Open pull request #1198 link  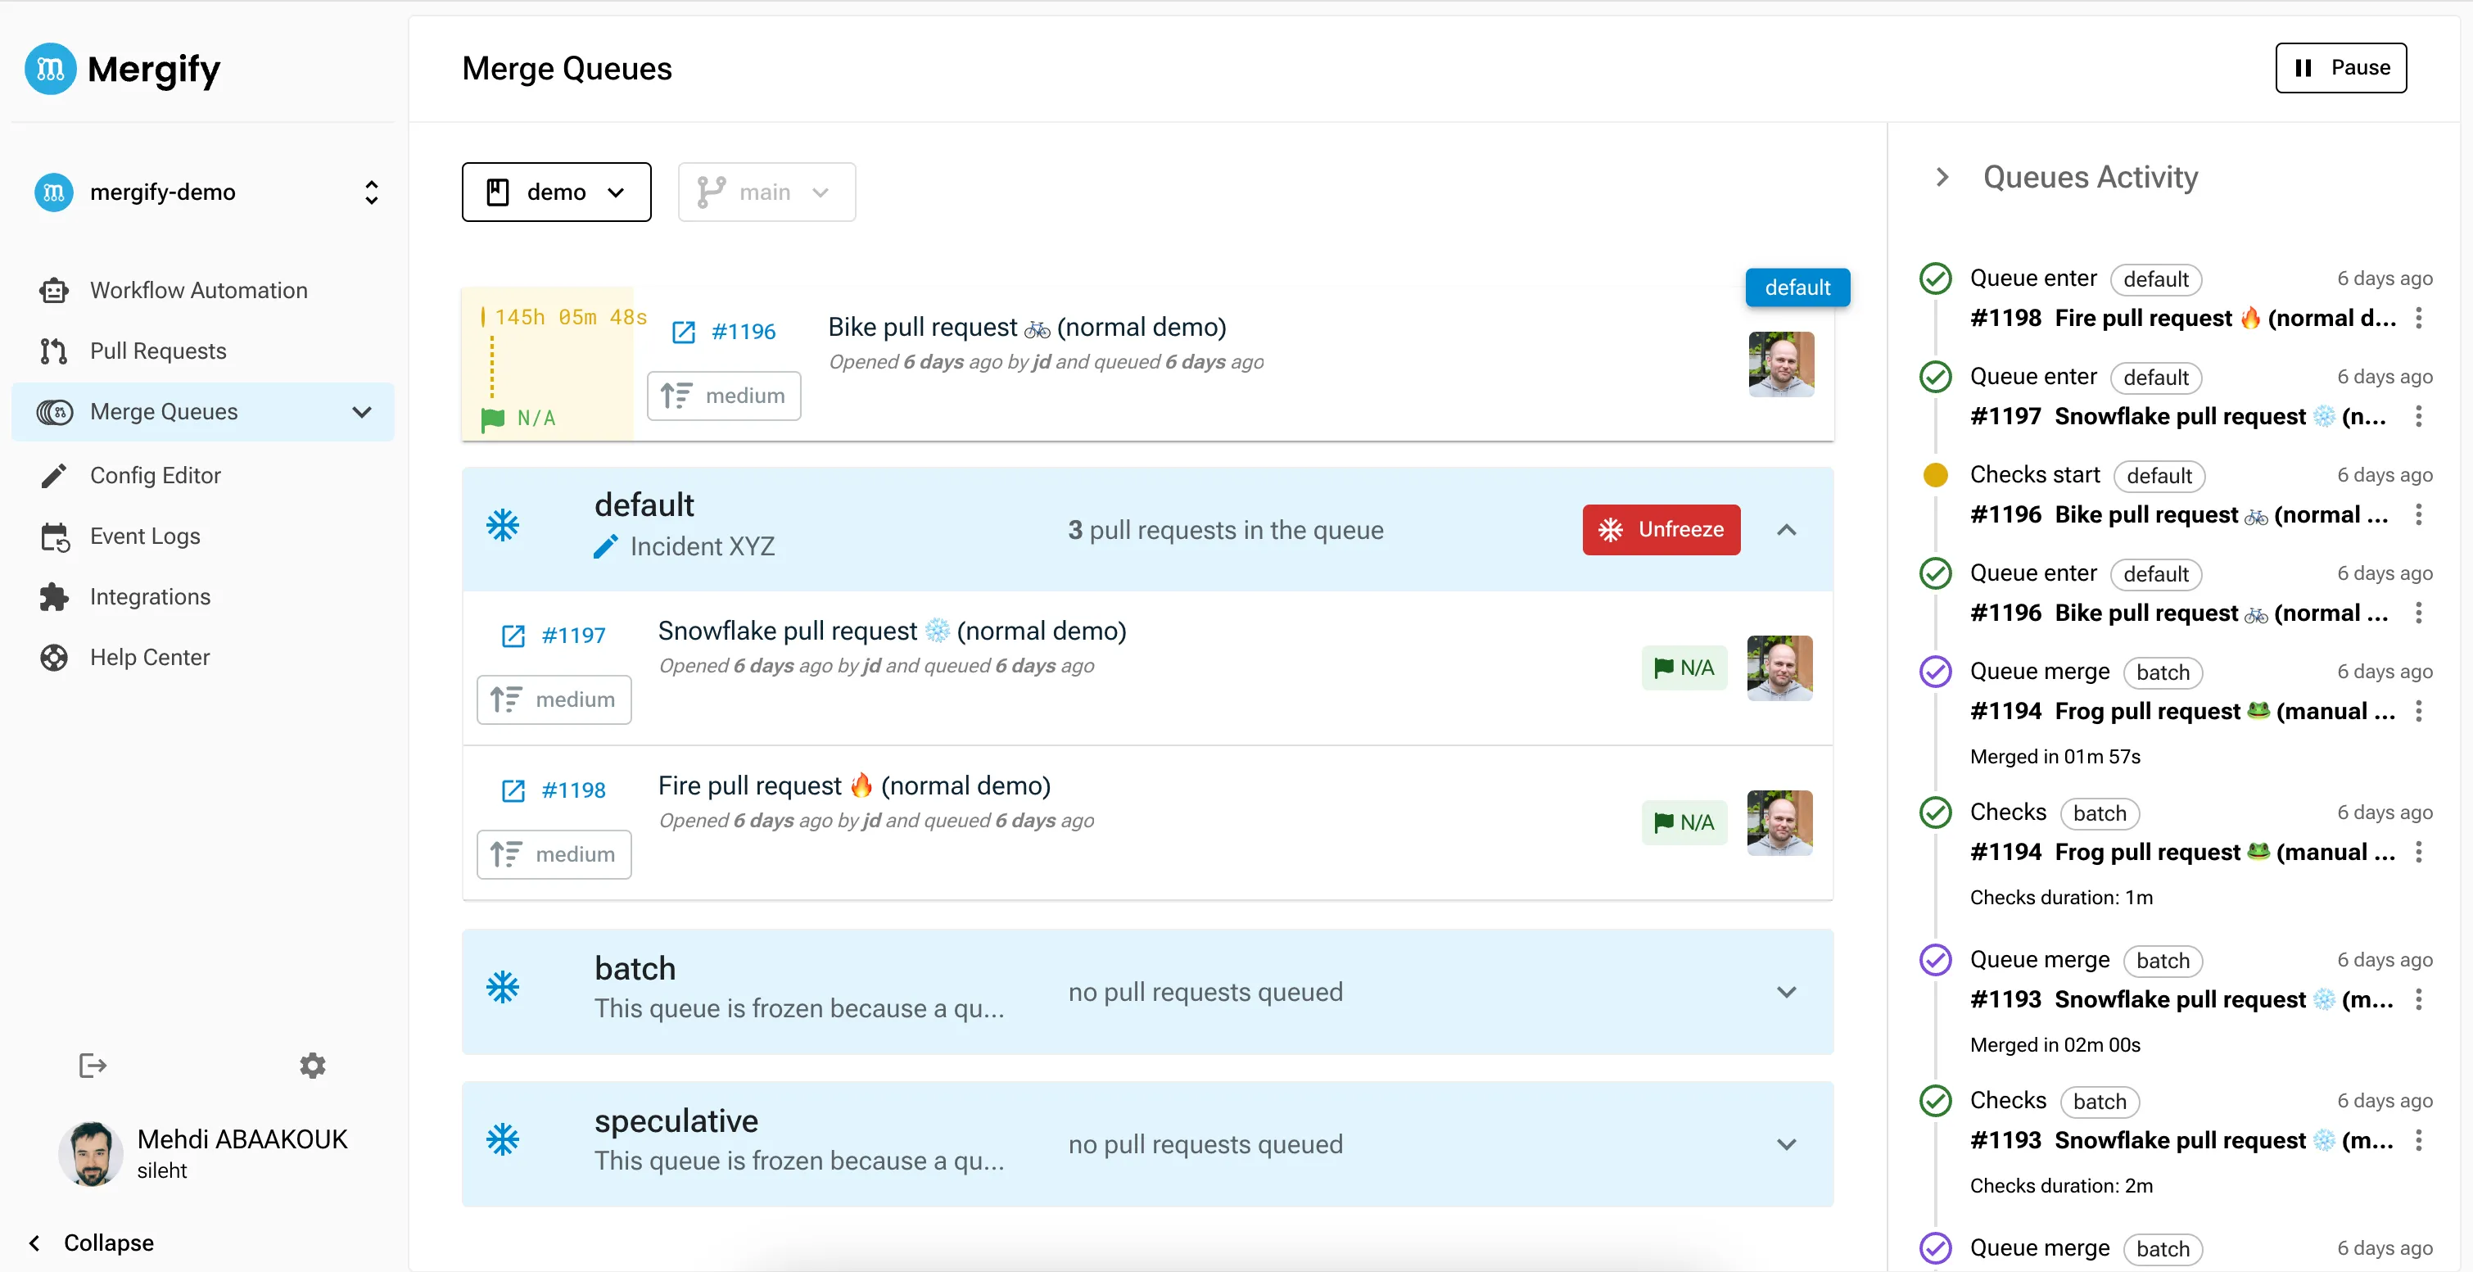click(573, 790)
